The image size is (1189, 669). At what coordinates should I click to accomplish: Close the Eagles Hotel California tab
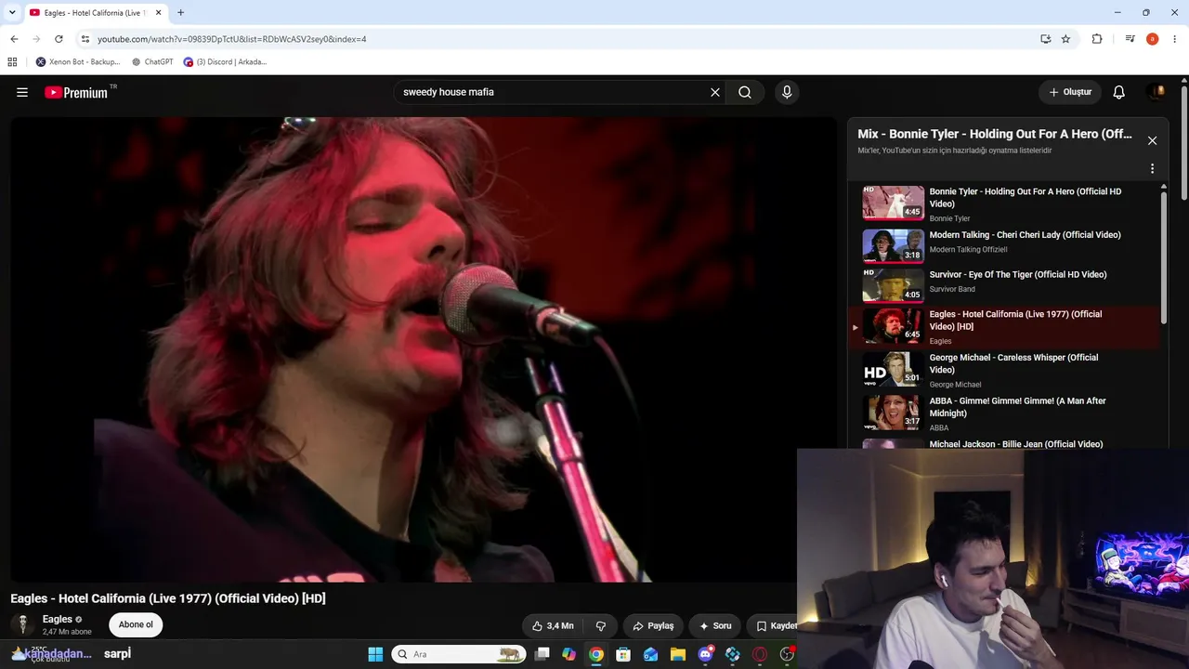(158, 13)
